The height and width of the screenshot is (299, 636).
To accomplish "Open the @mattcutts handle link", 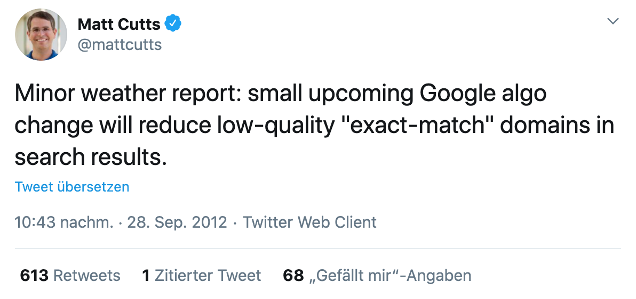I will (120, 45).
